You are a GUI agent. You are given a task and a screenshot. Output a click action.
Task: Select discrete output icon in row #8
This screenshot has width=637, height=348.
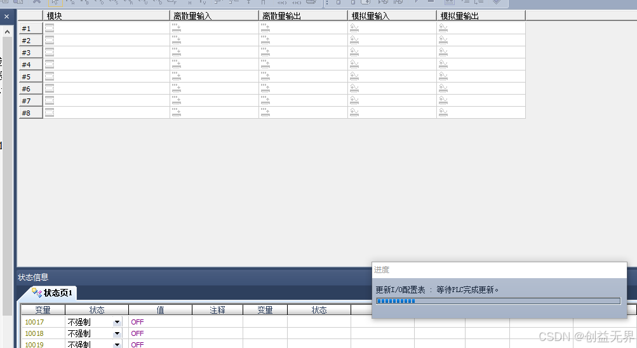[265, 112]
